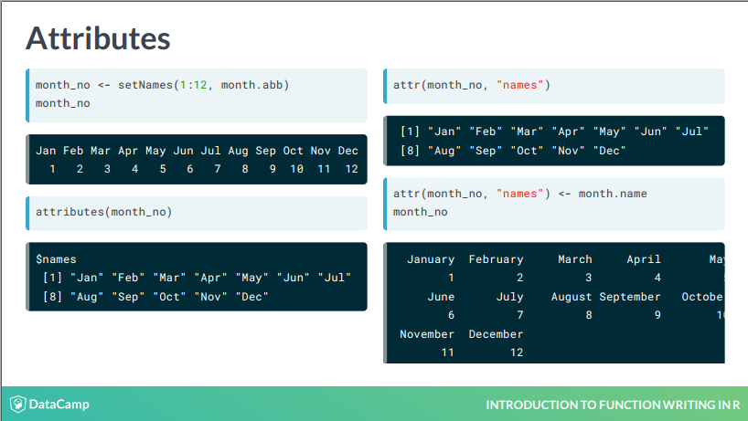
Task: Click the April column header in output
Action: (644, 259)
